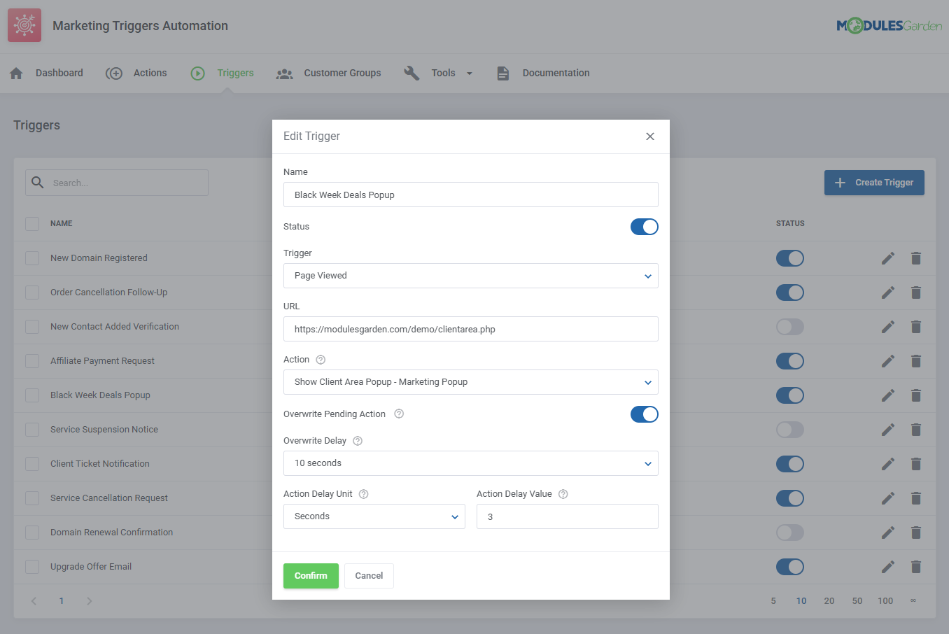Image resolution: width=949 pixels, height=634 pixels.
Task: Open the Overwrite Delay dropdown
Action: [x=470, y=463]
